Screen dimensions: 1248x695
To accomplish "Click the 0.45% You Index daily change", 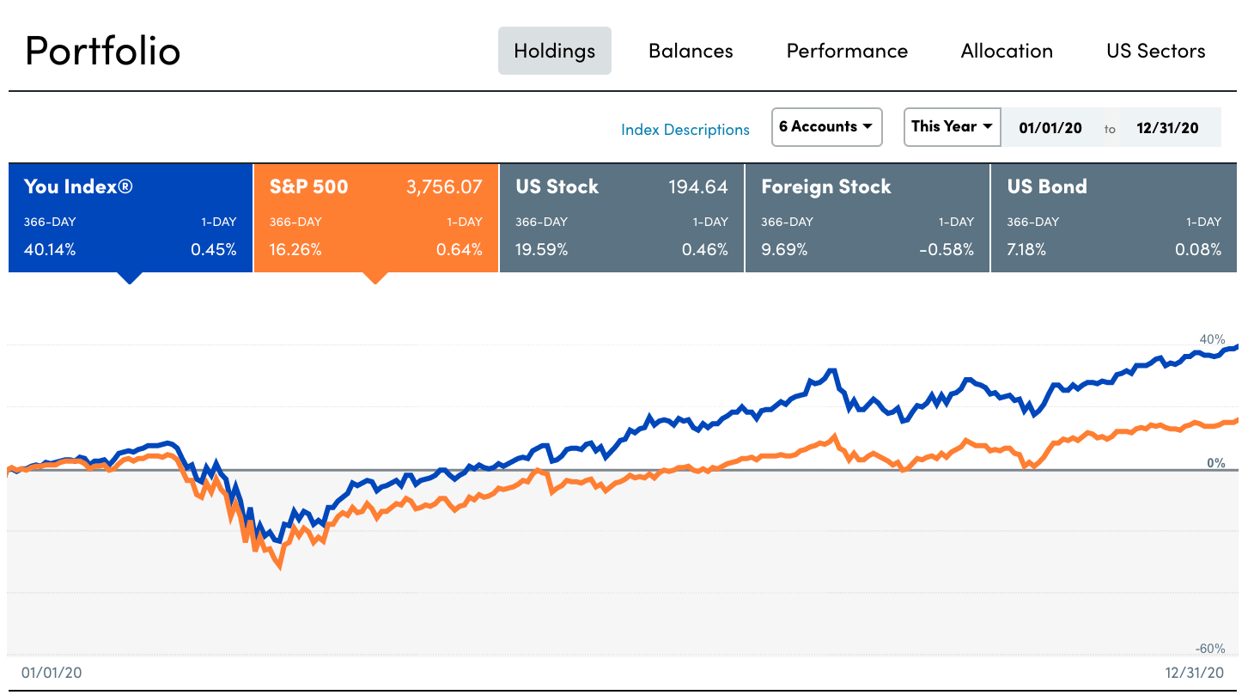I will click(x=213, y=250).
